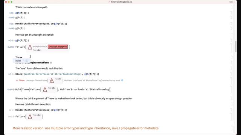Click the Block[{Wolfram`ErrorTools...}] input cell

coord(57,74)
